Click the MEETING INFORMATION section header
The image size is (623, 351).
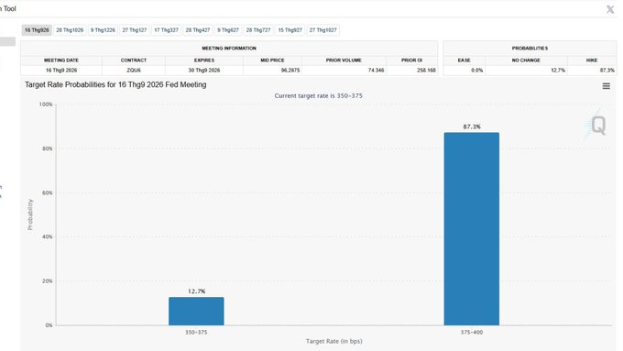(x=229, y=48)
